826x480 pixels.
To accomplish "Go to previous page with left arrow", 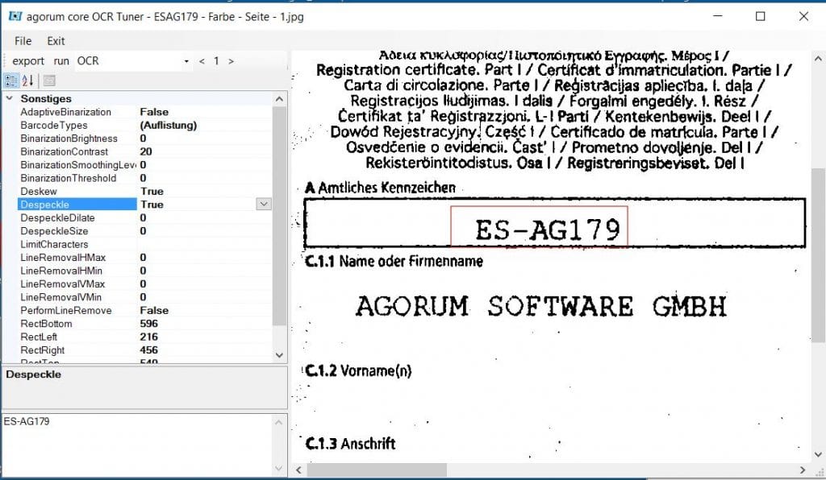I will (x=202, y=61).
